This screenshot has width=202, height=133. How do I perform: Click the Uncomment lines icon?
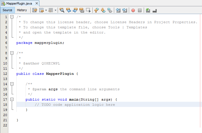[x=154, y=10]
